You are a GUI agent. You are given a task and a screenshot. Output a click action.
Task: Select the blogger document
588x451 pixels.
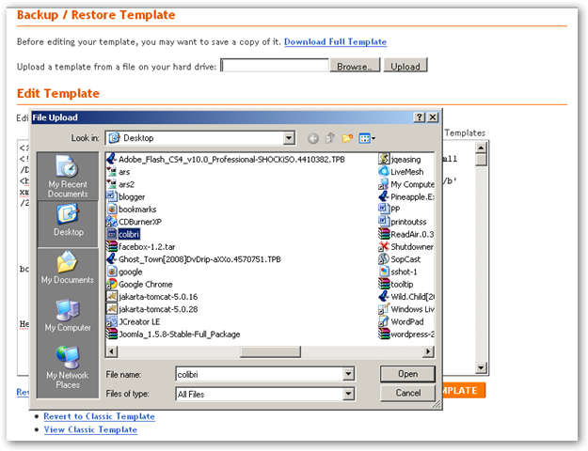point(126,196)
